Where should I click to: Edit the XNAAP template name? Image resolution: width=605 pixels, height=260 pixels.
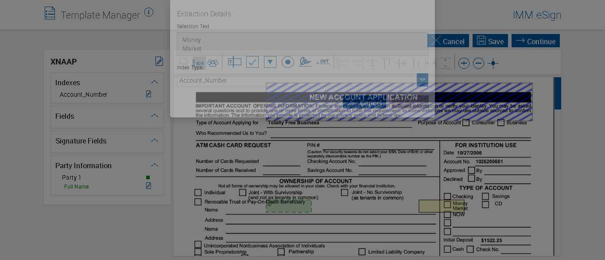(159, 61)
